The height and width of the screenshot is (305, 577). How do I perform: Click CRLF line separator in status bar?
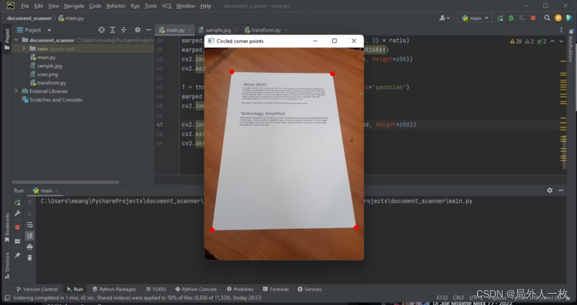tap(458, 298)
